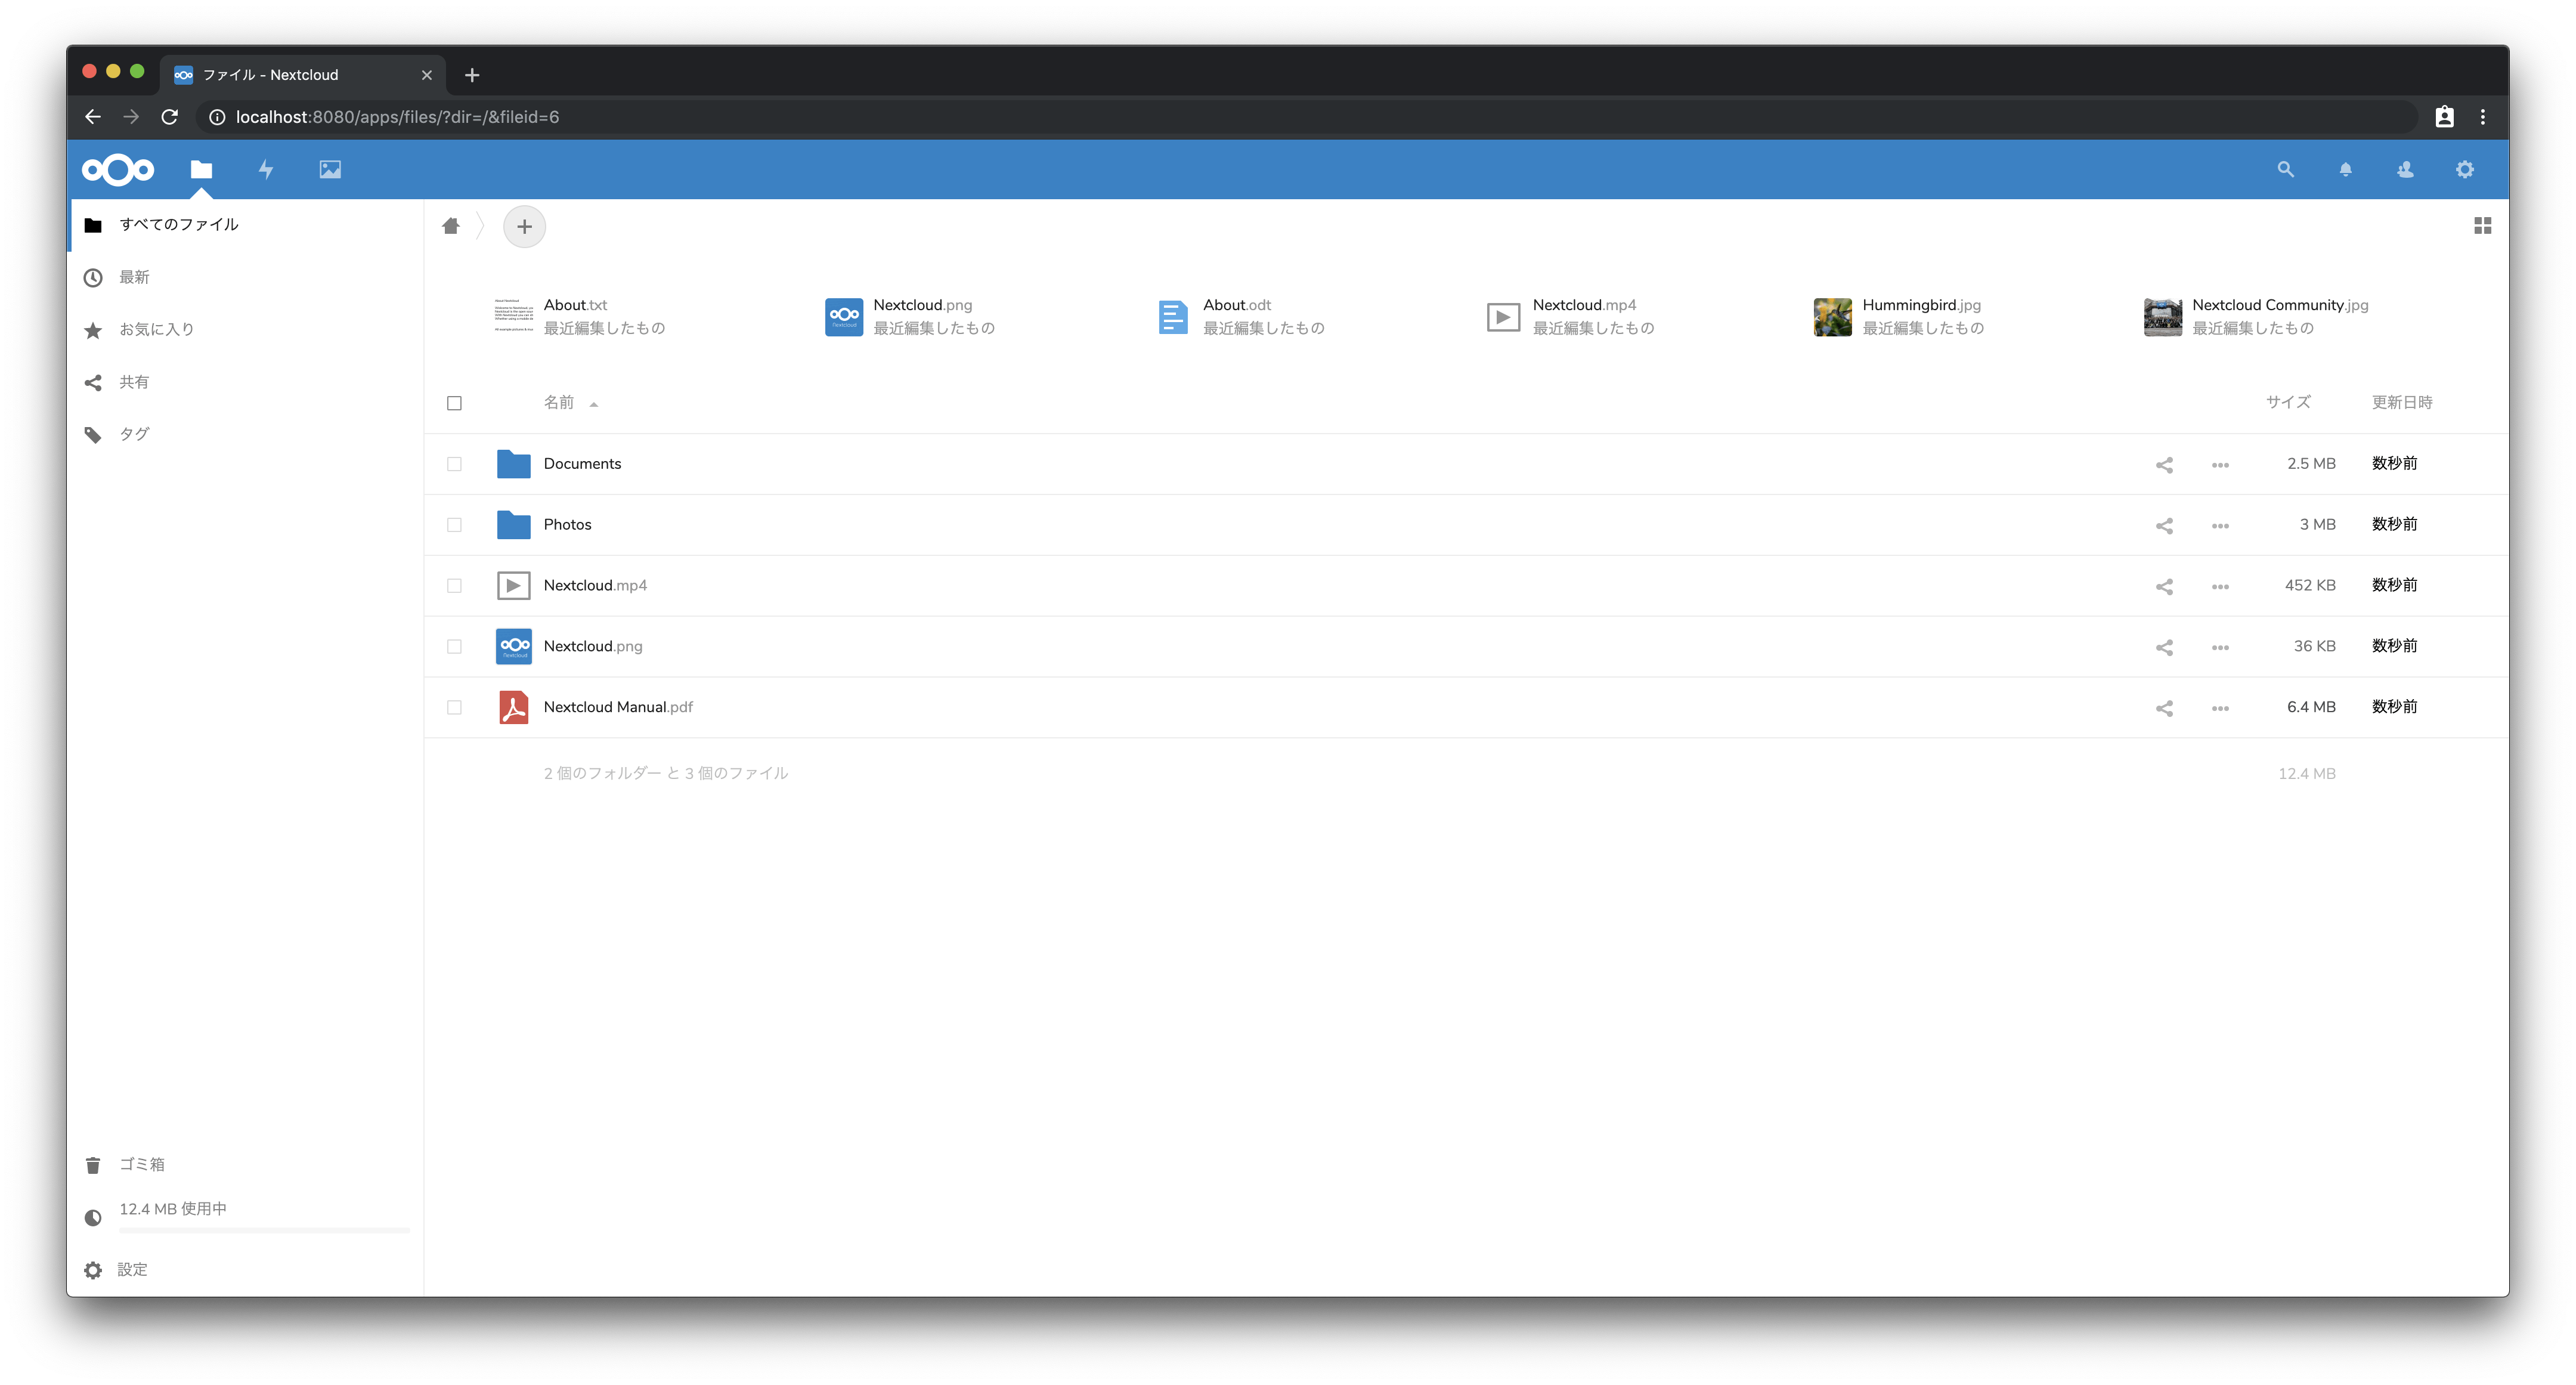Image resolution: width=2576 pixels, height=1385 pixels.
Task: Open more actions menu for Nextcloud.png
Action: click(2220, 647)
